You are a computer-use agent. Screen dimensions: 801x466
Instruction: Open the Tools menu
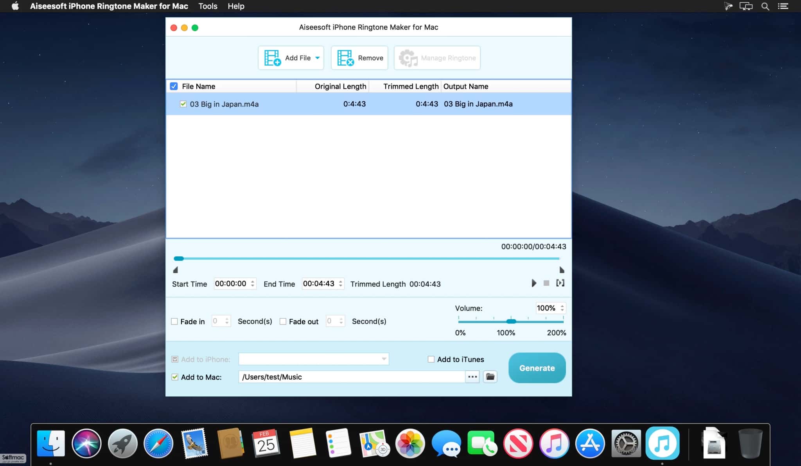[208, 6]
